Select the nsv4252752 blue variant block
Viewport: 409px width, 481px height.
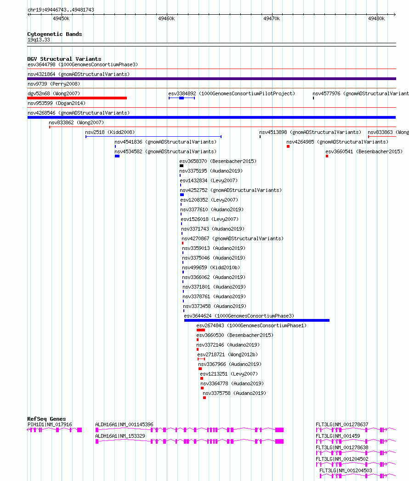(x=182, y=195)
